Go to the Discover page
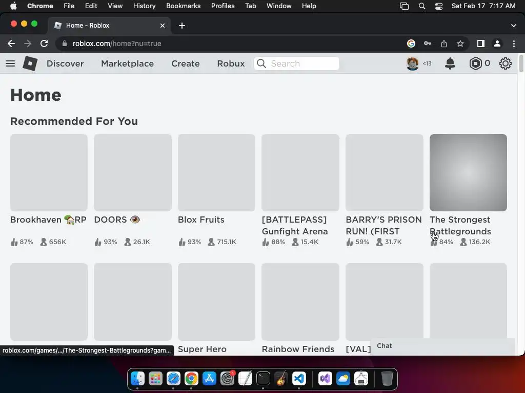The width and height of the screenshot is (525, 393). point(65,63)
